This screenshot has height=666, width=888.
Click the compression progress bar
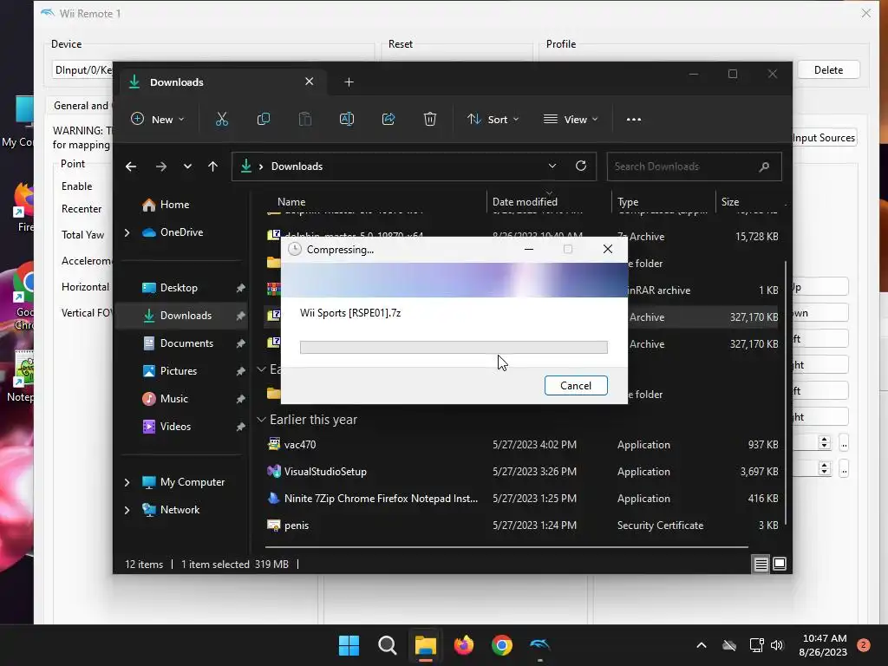pos(454,347)
